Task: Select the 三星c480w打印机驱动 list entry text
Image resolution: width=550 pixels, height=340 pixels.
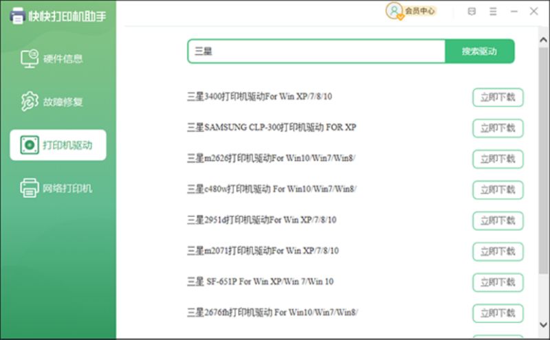Action: [x=272, y=189]
